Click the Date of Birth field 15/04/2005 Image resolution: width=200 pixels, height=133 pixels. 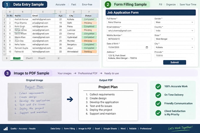click(129, 47)
